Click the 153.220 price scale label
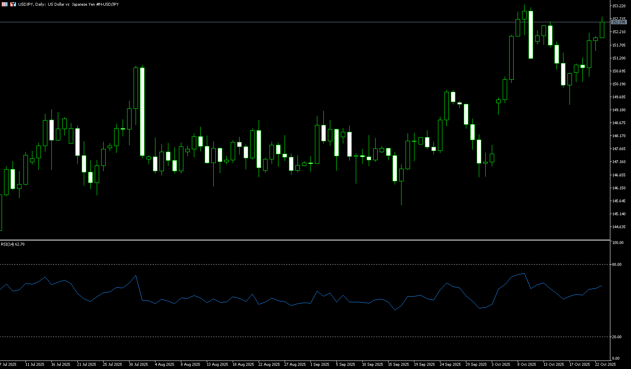Screen dimensions: 631x369 (618, 6)
